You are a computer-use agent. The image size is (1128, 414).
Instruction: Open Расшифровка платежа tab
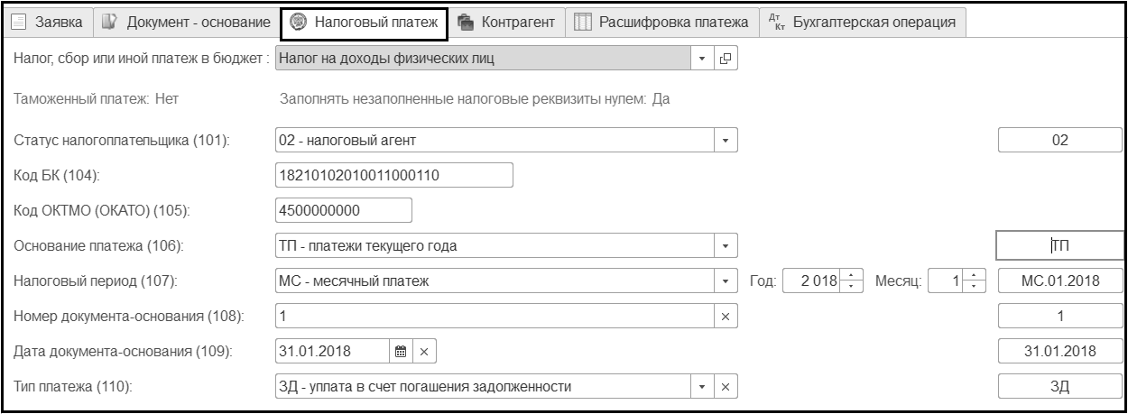point(661,22)
